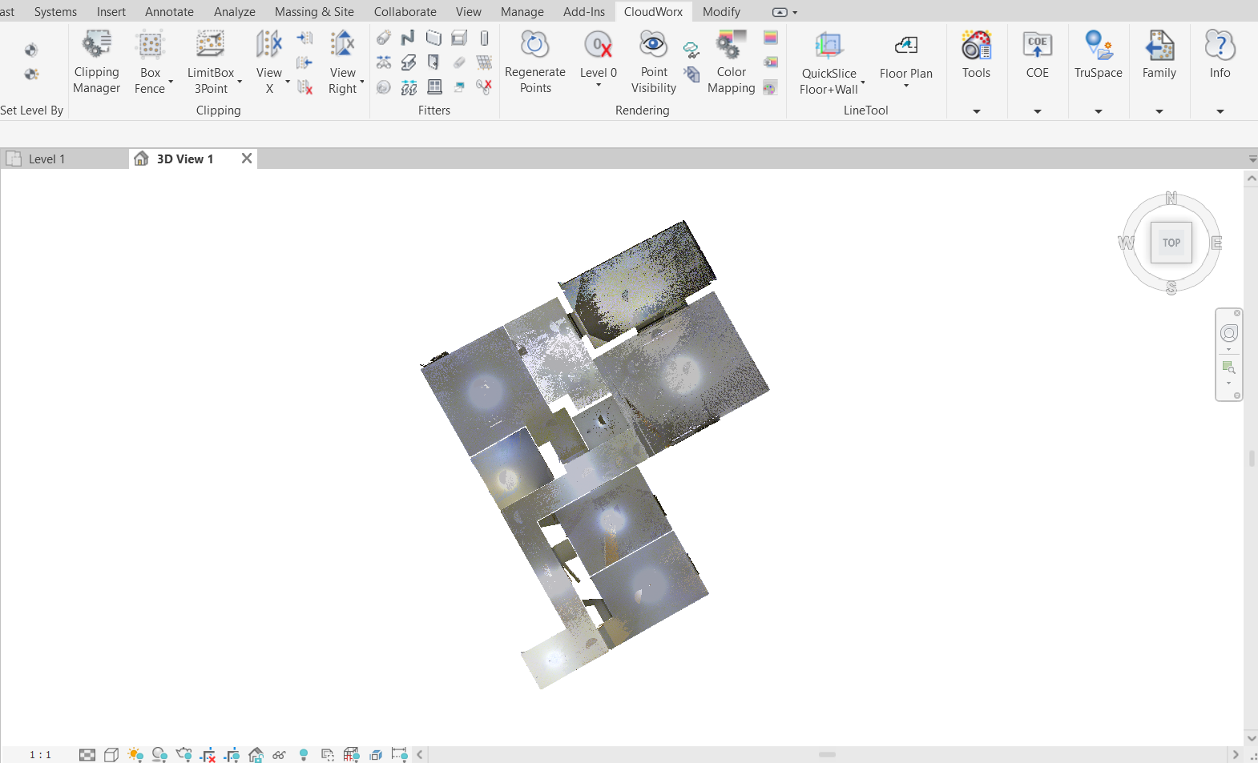Open the TruSpace tool
This screenshot has width=1258, height=763.
coord(1098,54)
